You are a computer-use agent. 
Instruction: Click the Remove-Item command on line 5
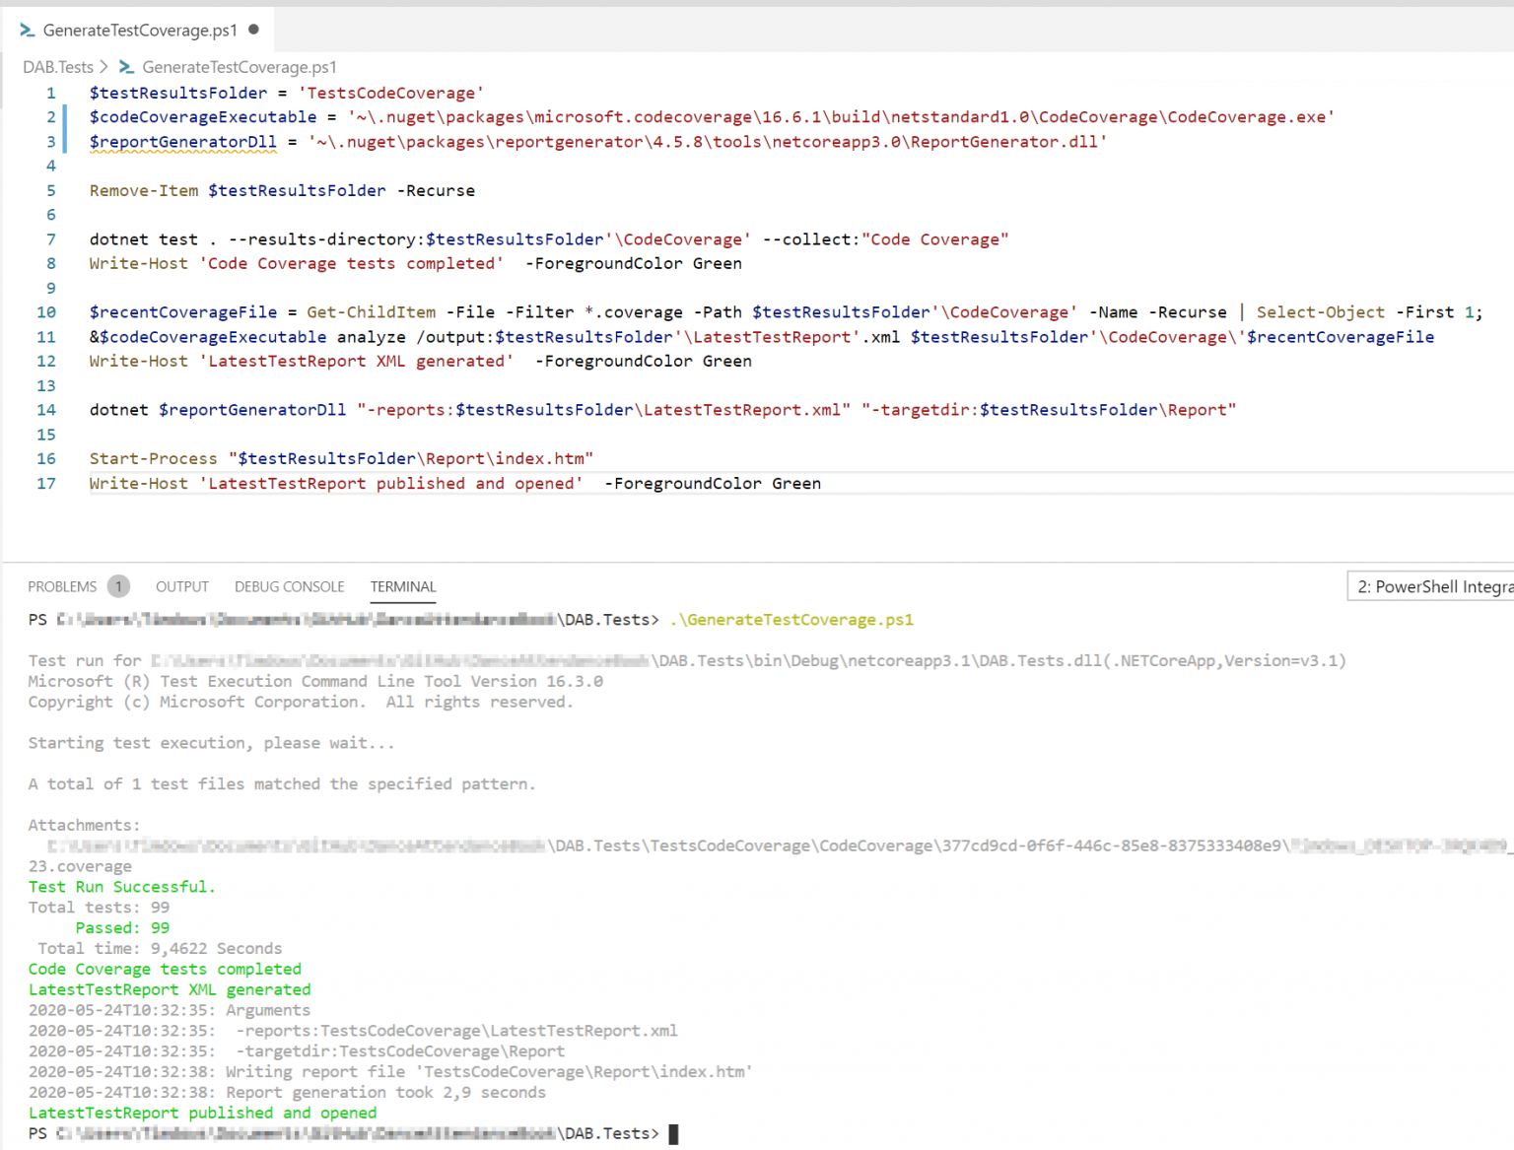144,191
